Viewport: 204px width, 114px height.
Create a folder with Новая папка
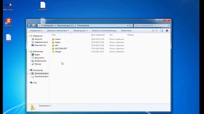[x=126, y=31]
